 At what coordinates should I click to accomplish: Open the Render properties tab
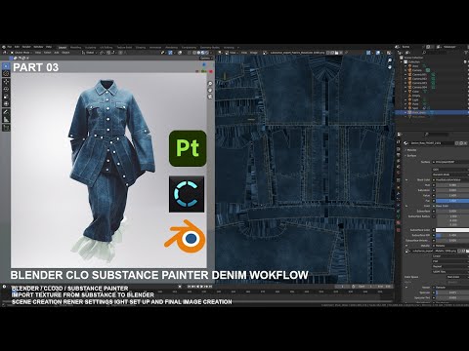399,148
